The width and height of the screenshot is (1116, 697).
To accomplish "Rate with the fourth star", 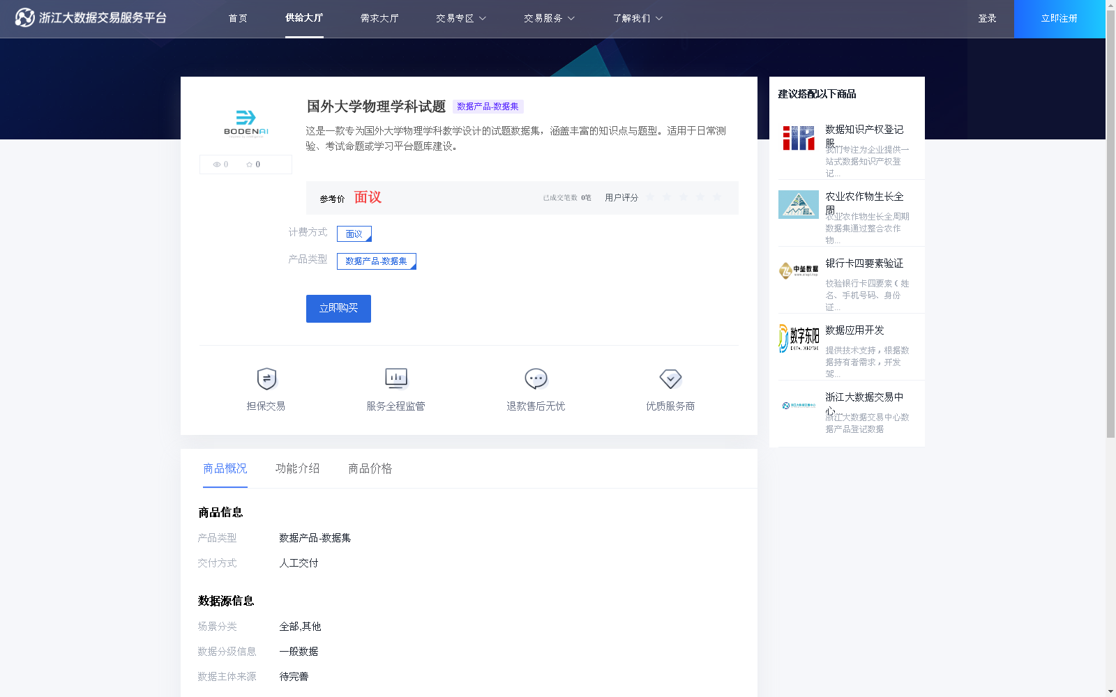I will [700, 197].
